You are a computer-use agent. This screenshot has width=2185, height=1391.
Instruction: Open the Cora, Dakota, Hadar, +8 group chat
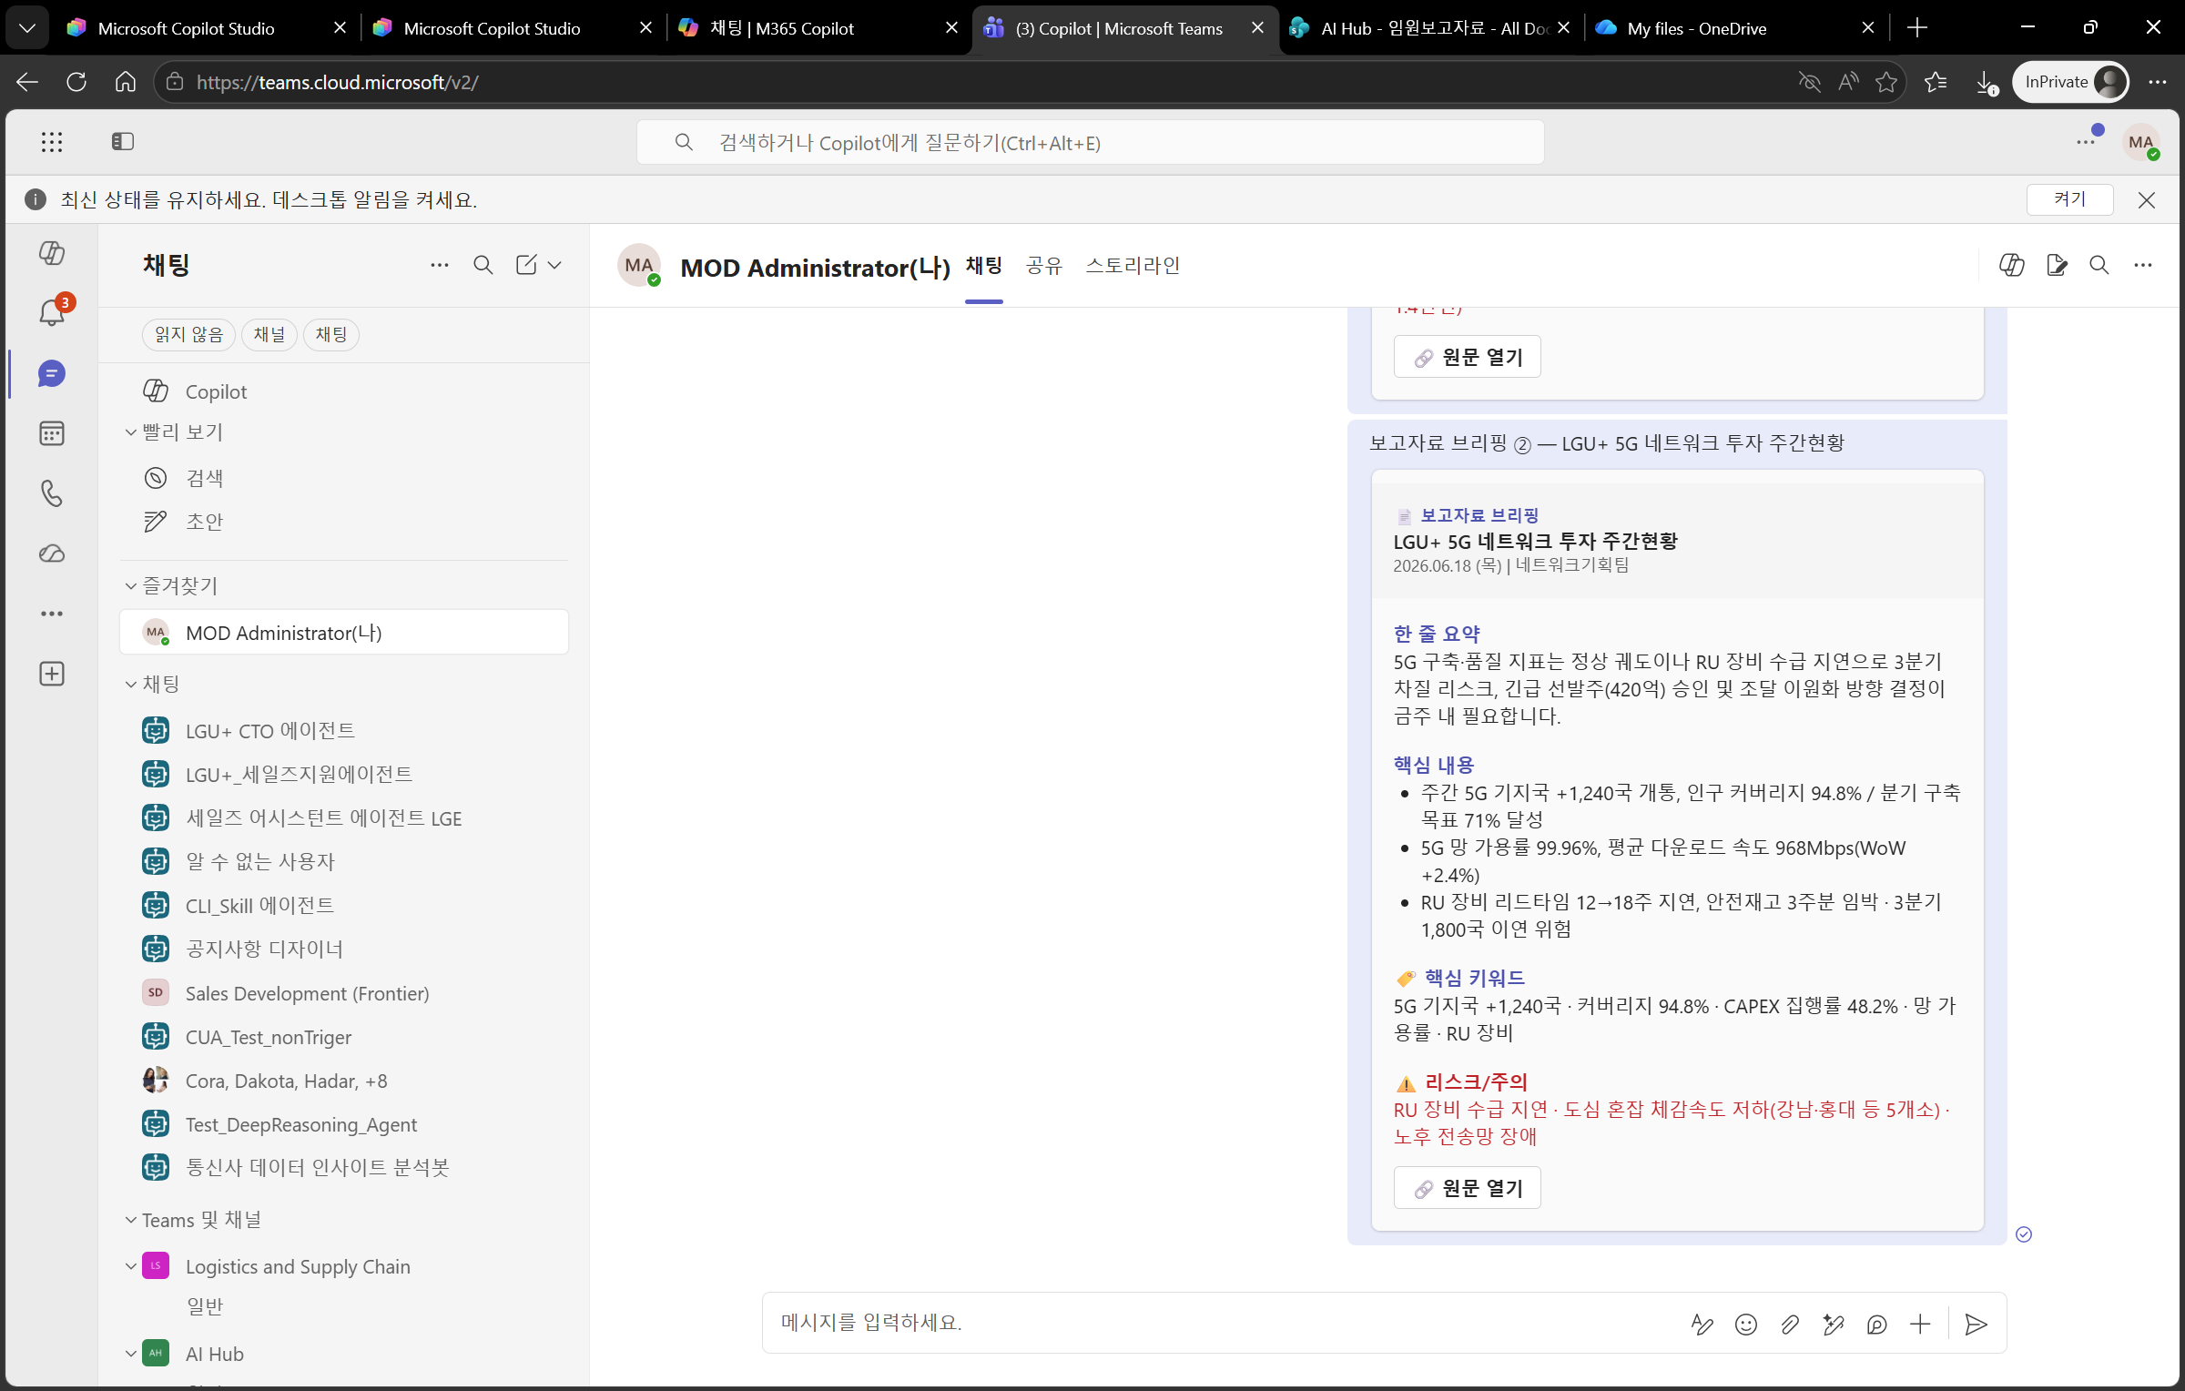(x=344, y=1081)
